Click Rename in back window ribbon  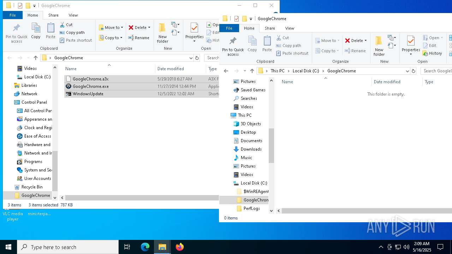point(139,38)
